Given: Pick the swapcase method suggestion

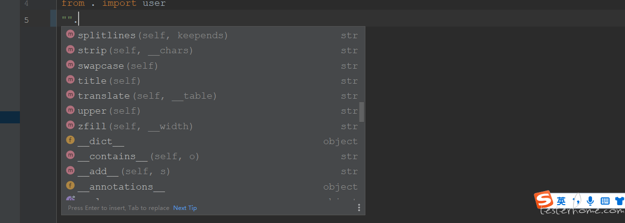Looking at the screenshot, I should (213, 66).
